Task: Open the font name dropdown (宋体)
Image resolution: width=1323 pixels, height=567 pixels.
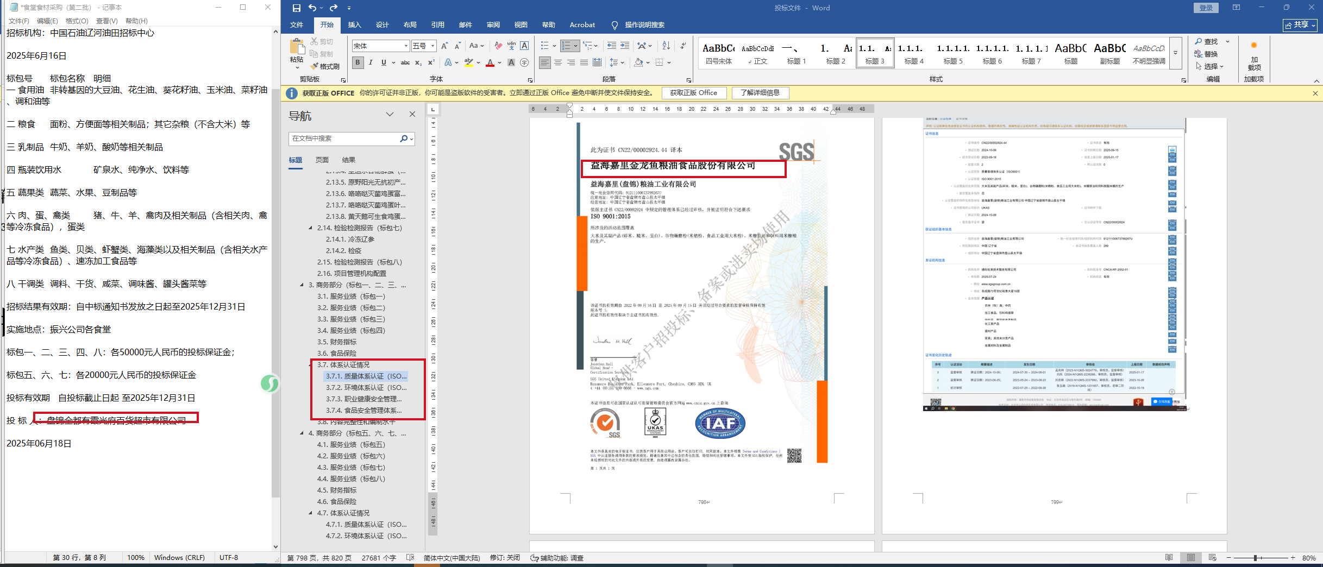Action: click(x=405, y=46)
